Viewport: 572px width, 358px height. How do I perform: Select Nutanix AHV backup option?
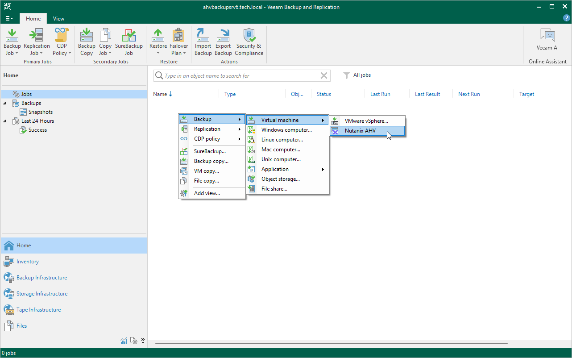pos(367,131)
